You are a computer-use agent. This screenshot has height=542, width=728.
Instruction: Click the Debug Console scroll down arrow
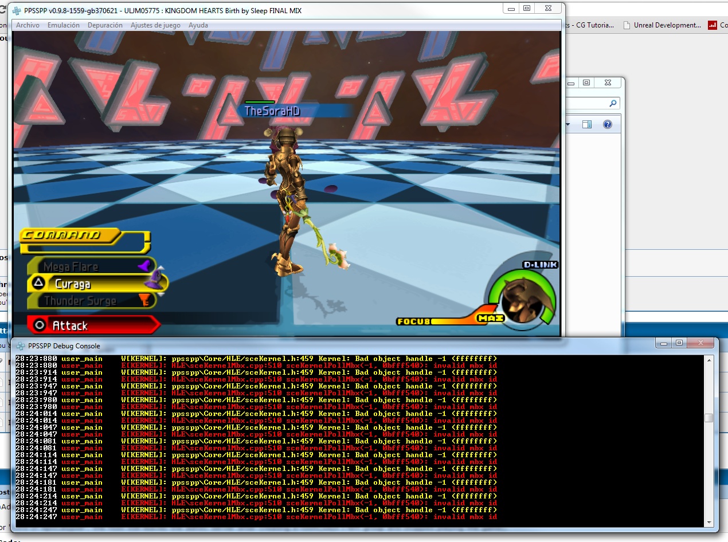pyautogui.click(x=709, y=521)
